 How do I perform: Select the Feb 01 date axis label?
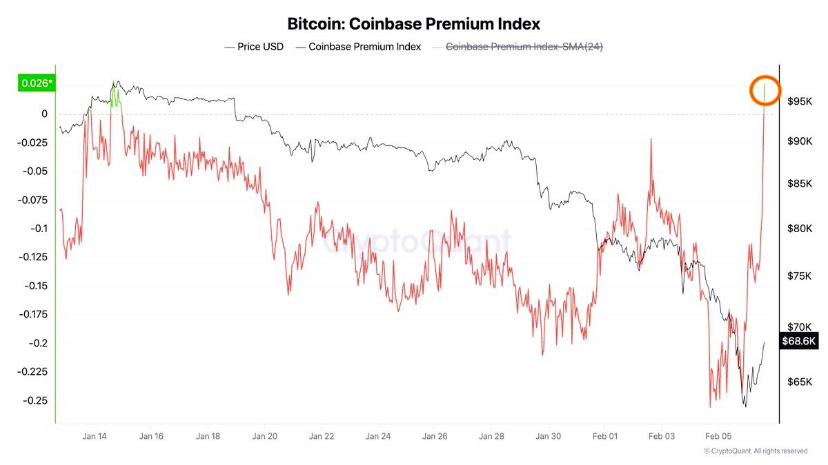pyautogui.click(x=604, y=436)
